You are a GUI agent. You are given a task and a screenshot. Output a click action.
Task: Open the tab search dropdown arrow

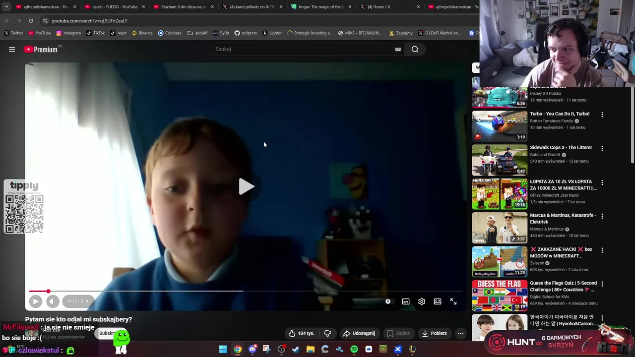click(x=6, y=7)
